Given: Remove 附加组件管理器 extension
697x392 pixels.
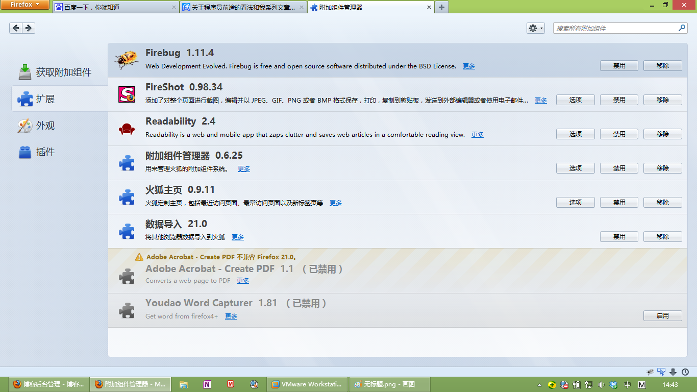Looking at the screenshot, I should pos(663,168).
